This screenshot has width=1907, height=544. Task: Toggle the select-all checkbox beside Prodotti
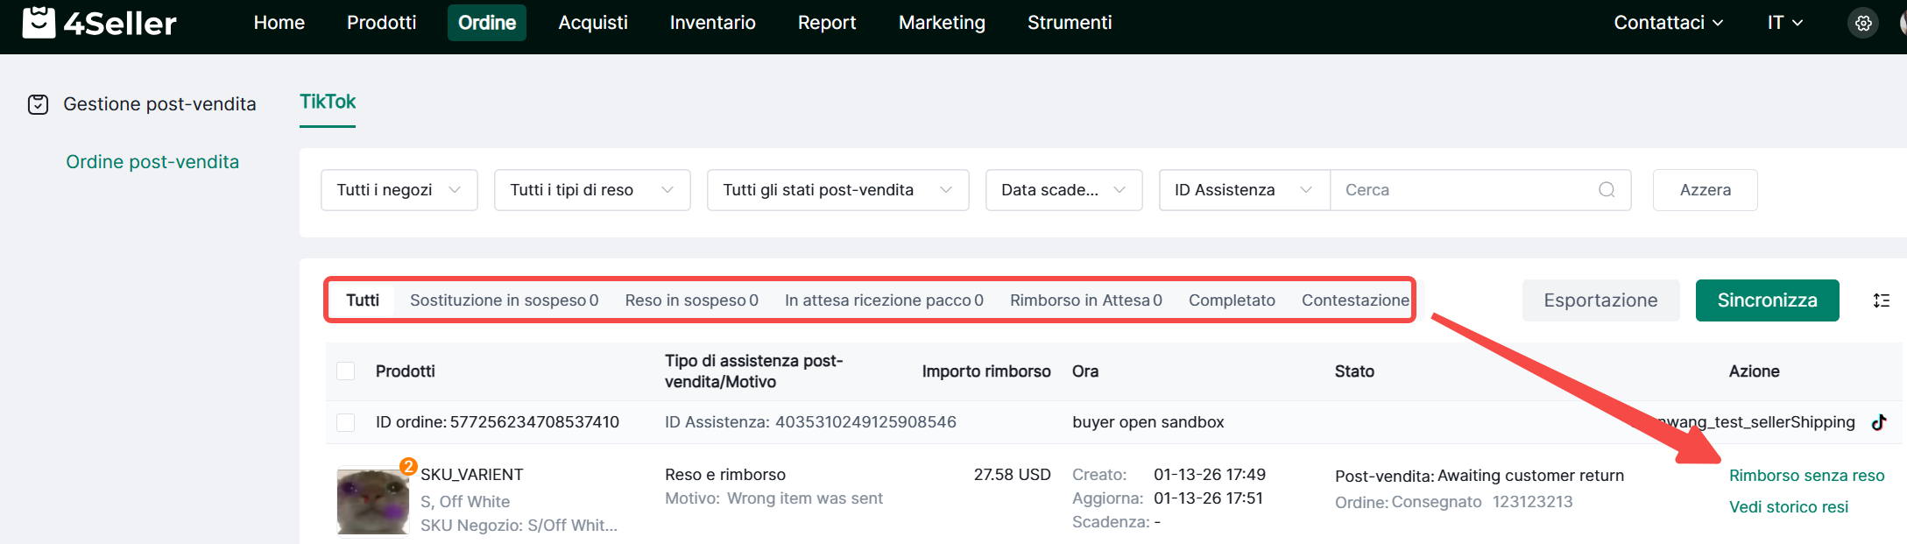click(x=346, y=371)
